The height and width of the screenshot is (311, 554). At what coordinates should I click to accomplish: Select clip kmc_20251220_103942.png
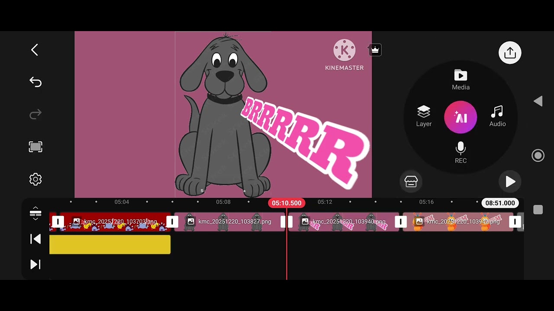tap(458, 222)
